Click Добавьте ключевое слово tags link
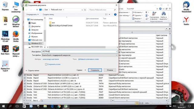This screenshot has width=194, height=109. tap(89, 59)
